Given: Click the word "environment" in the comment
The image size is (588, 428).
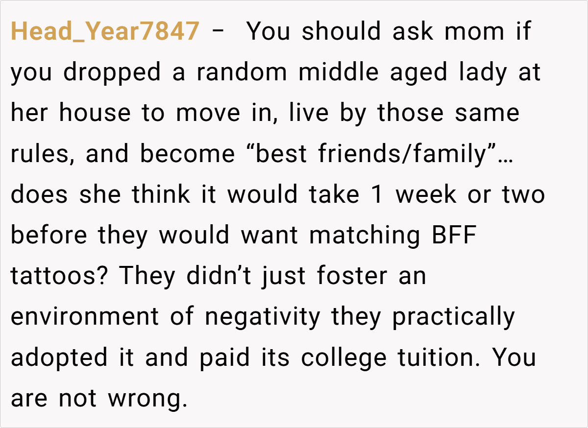Looking at the screenshot, I should (85, 316).
